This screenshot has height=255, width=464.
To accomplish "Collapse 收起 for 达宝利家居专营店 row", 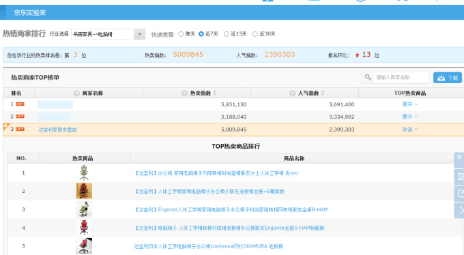I will pyautogui.click(x=410, y=130).
